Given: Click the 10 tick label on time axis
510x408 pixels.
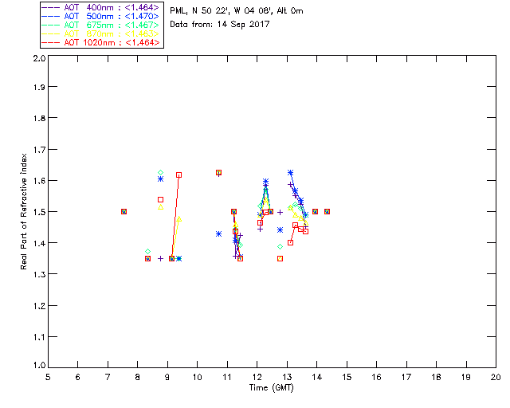Looking at the screenshot, I should click(x=197, y=377).
